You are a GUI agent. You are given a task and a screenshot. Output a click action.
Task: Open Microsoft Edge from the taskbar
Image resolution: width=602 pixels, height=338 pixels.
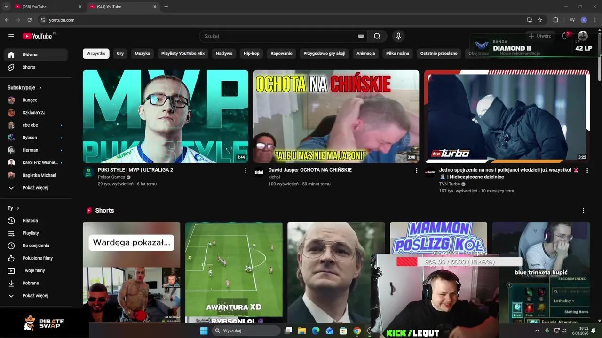click(316, 331)
